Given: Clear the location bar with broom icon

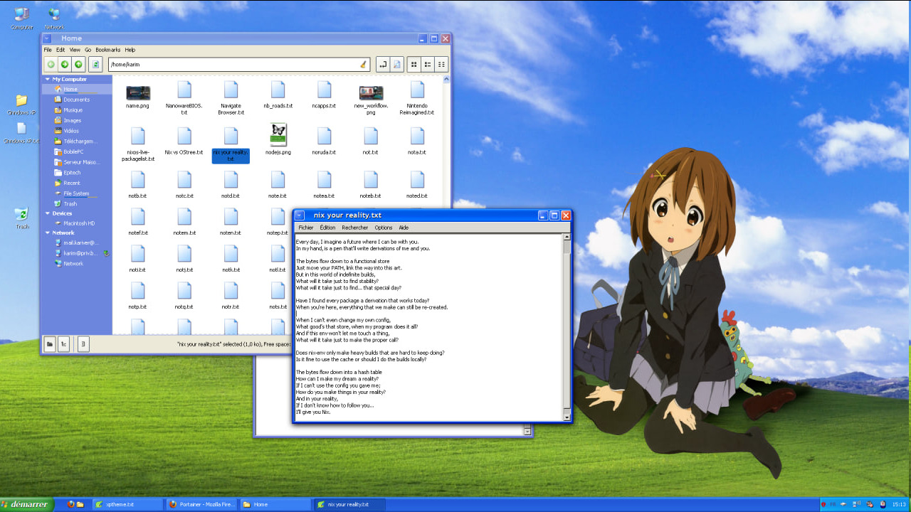Looking at the screenshot, I should 363,65.
